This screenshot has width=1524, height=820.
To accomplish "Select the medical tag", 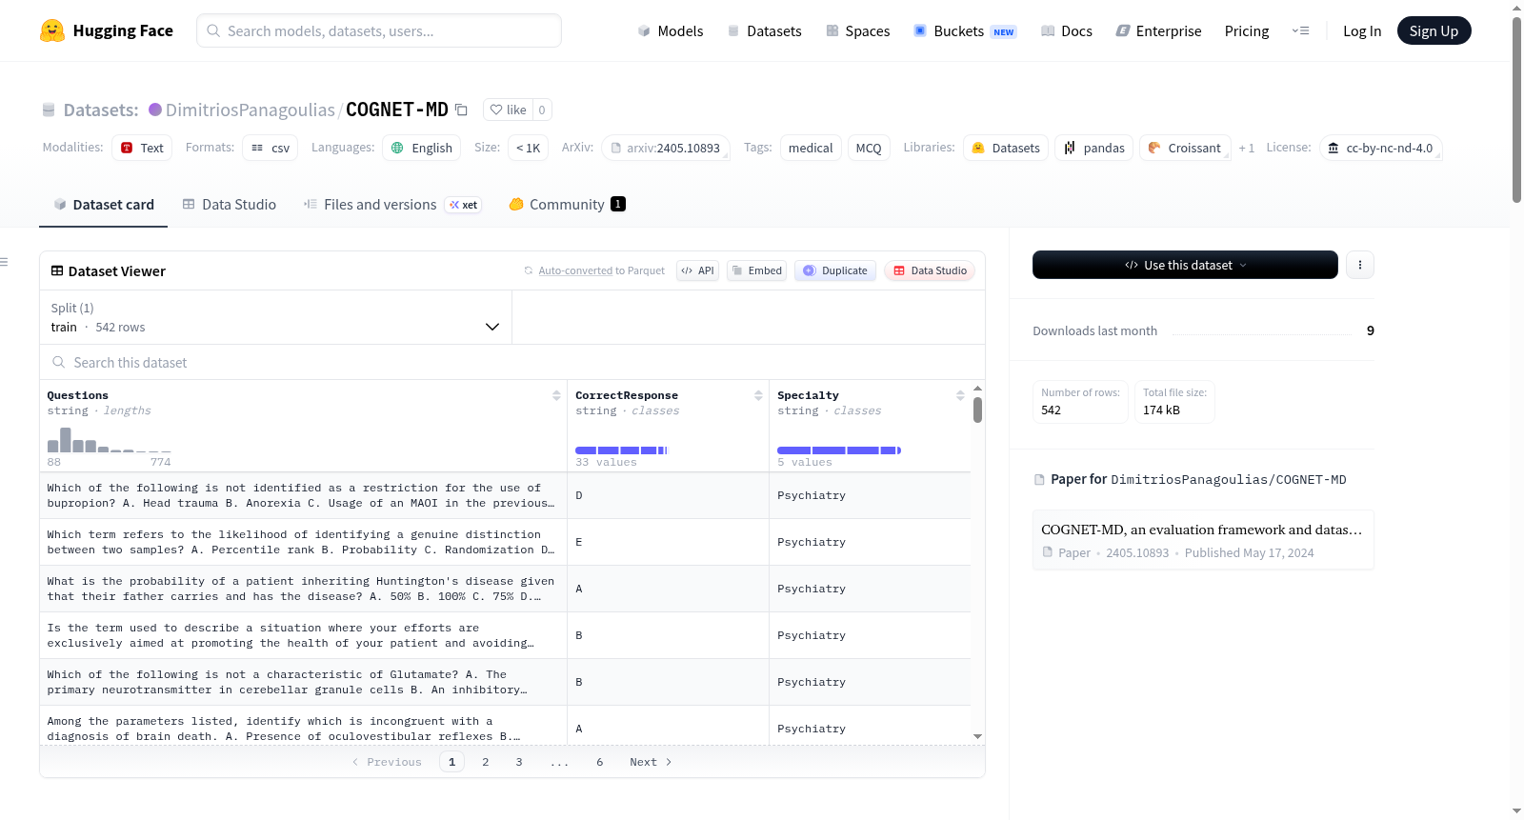I will 811,148.
